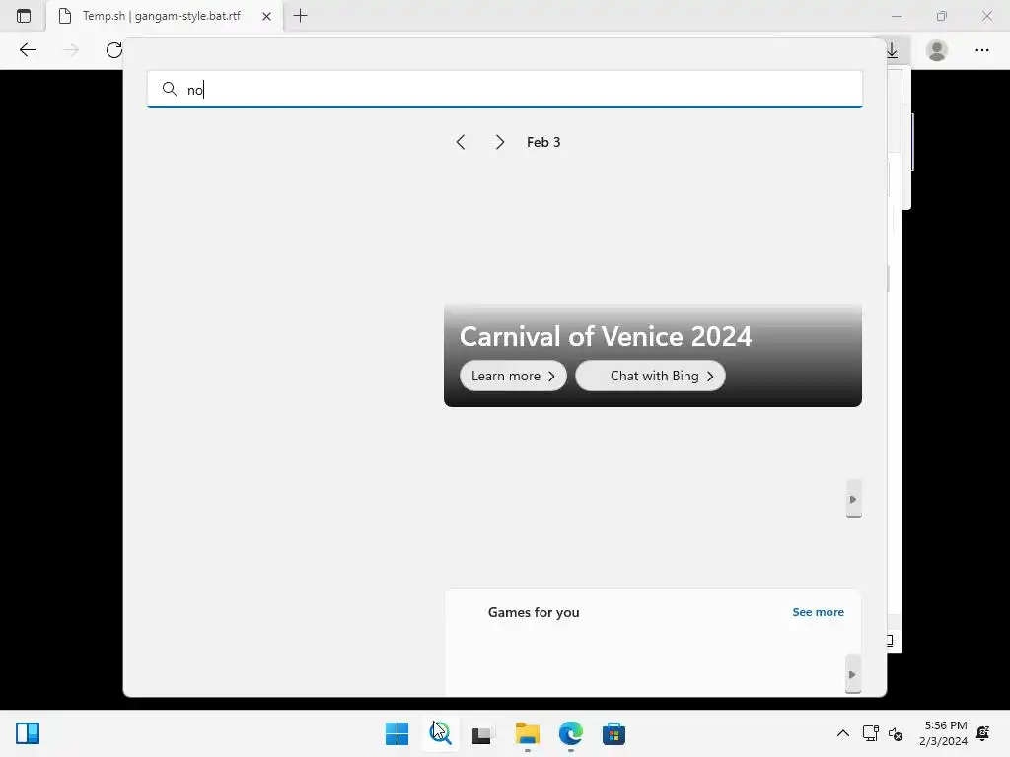The width and height of the screenshot is (1010, 757).
Task: Open the browser profile avatar
Action: [x=937, y=50]
